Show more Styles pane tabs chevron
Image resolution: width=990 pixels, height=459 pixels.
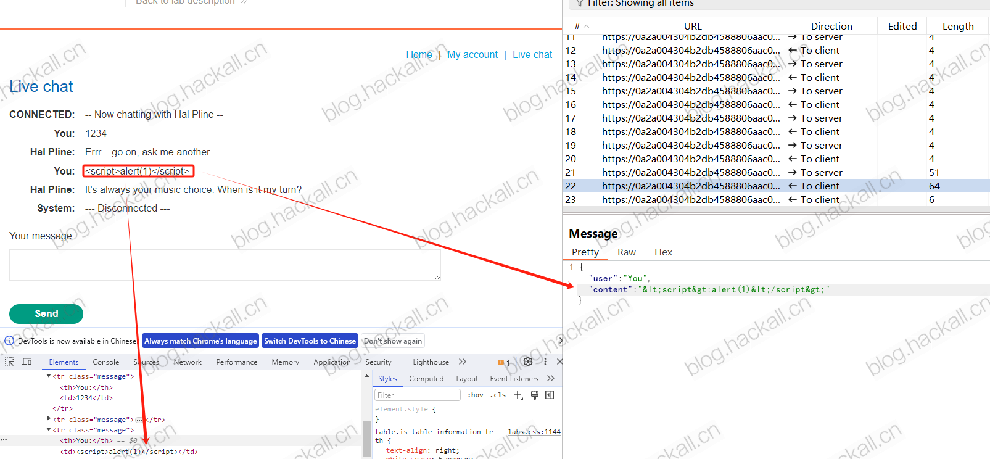(x=551, y=378)
